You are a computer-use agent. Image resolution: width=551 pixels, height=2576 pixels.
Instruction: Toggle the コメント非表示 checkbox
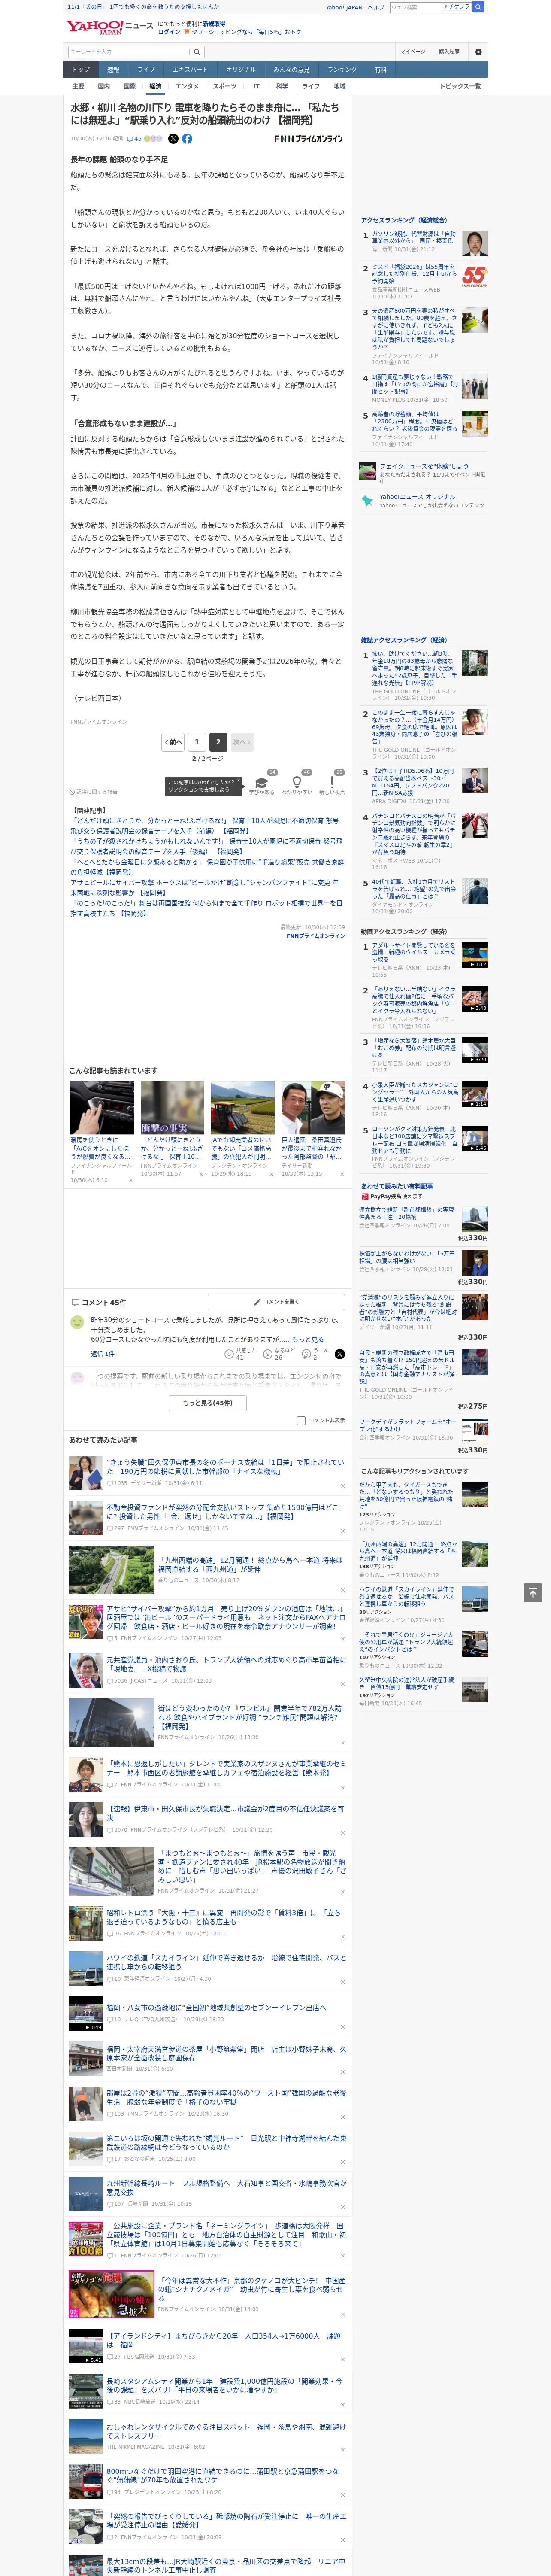pos(301,1420)
